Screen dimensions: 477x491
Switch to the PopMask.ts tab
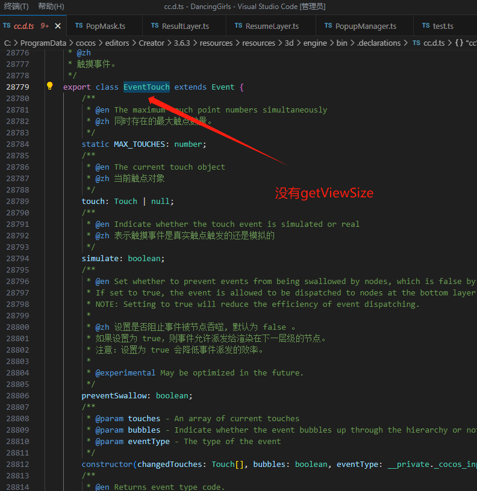tap(105, 26)
